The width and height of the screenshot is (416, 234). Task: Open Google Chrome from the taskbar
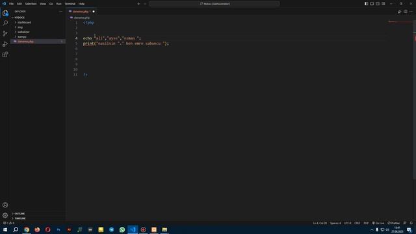27,229
